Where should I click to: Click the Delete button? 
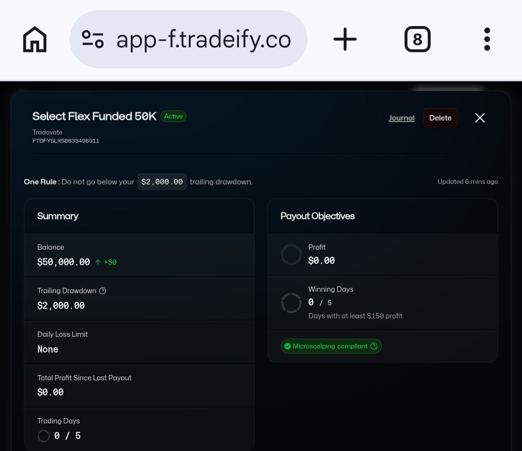[x=440, y=118]
